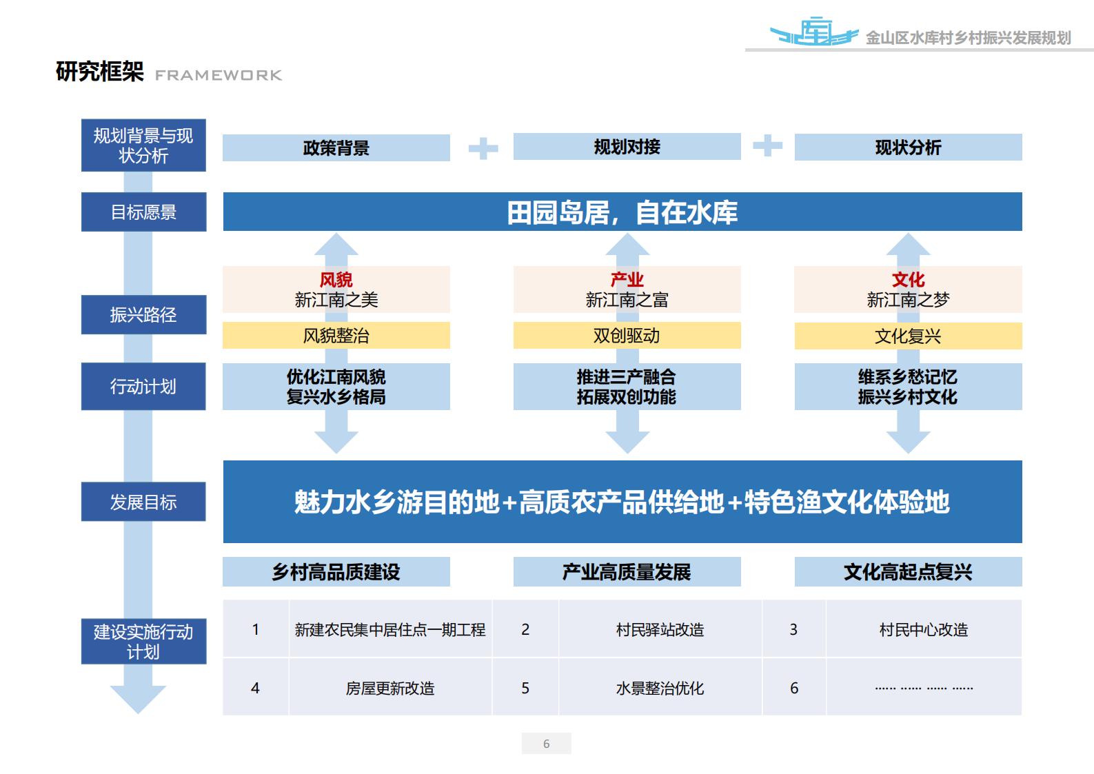Click the 目标愿景 sidebar box
1094x774 pixels.
[143, 212]
